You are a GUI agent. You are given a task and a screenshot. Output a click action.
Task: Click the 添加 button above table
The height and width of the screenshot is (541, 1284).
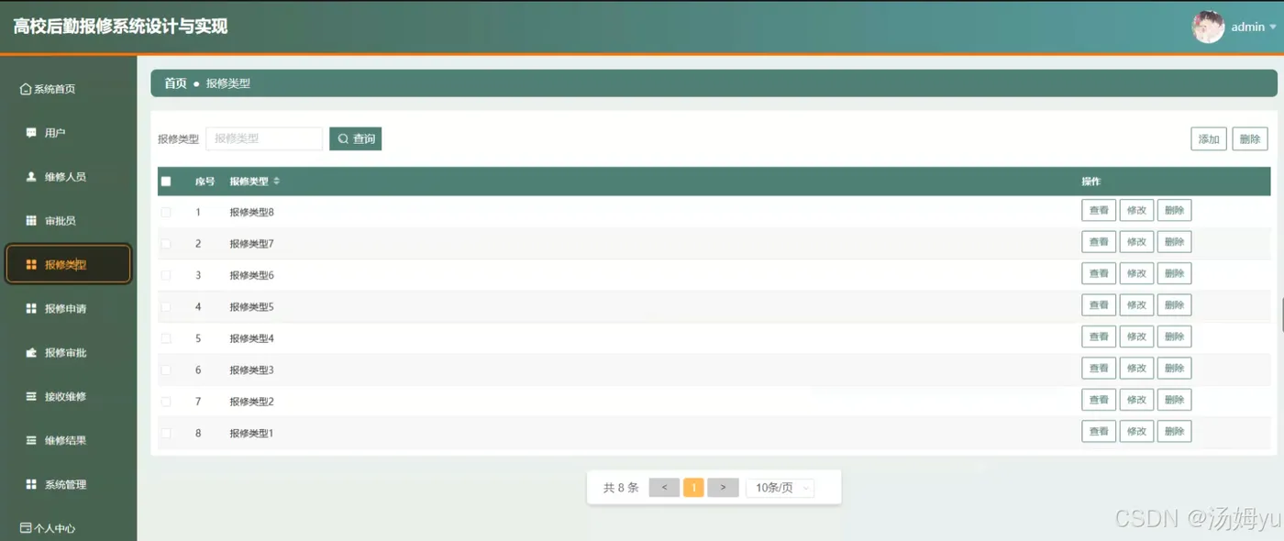coord(1209,138)
